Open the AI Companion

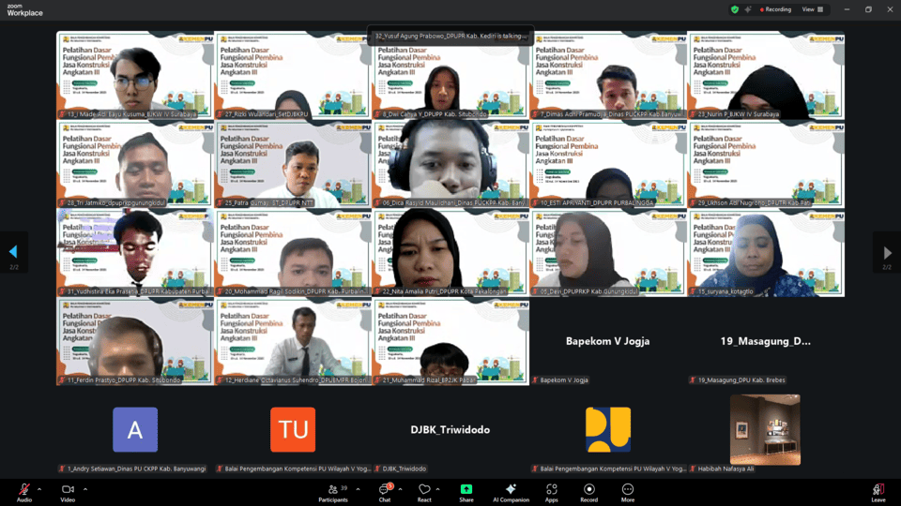coord(511,490)
